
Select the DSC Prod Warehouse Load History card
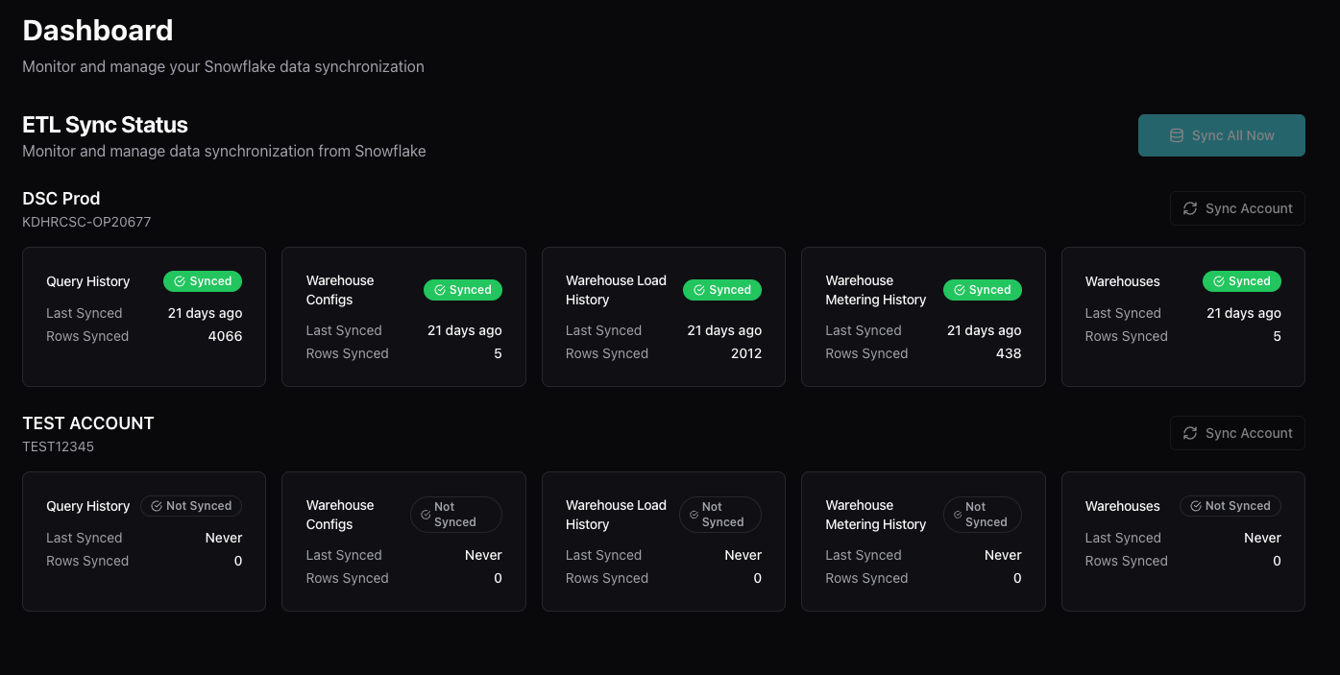point(663,317)
